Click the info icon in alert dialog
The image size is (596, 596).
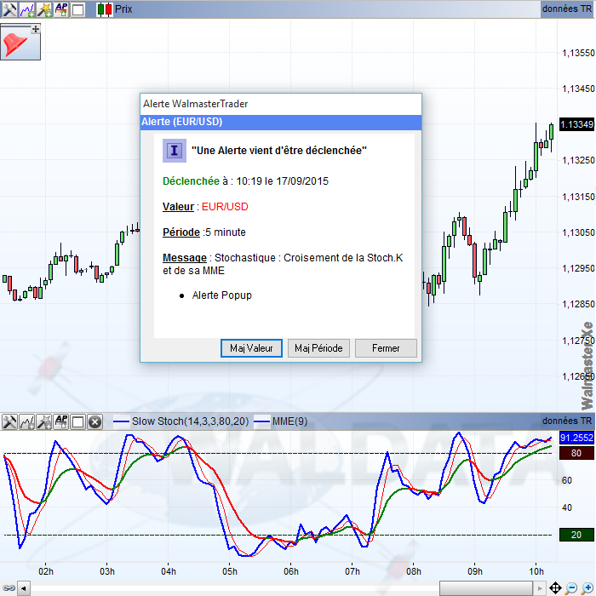click(175, 151)
